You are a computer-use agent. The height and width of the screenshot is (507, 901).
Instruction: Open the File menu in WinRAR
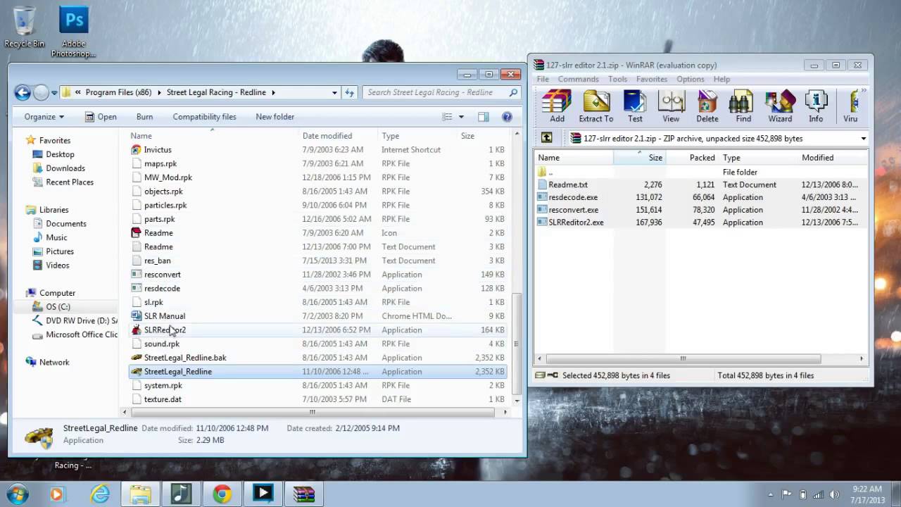pos(543,80)
